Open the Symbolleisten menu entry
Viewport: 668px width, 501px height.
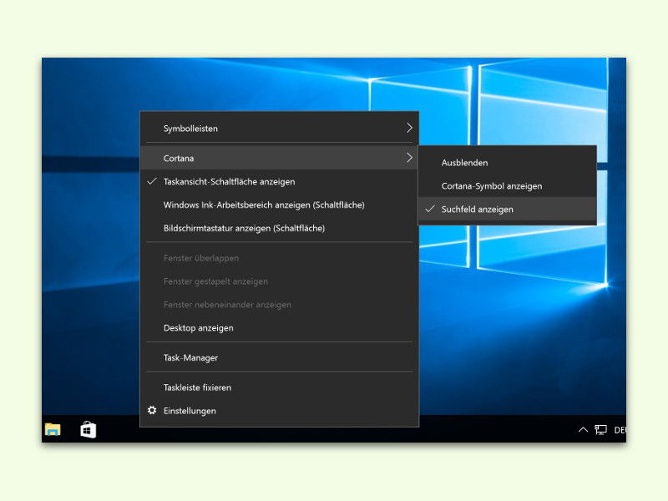pyautogui.click(x=280, y=129)
